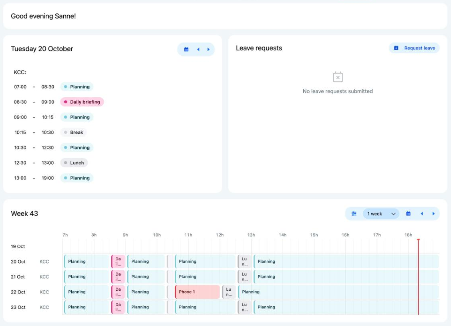Viewport: 451px width, 326px height.
Task: Select the 19 Oct row label
Action: click(x=18, y=246)
